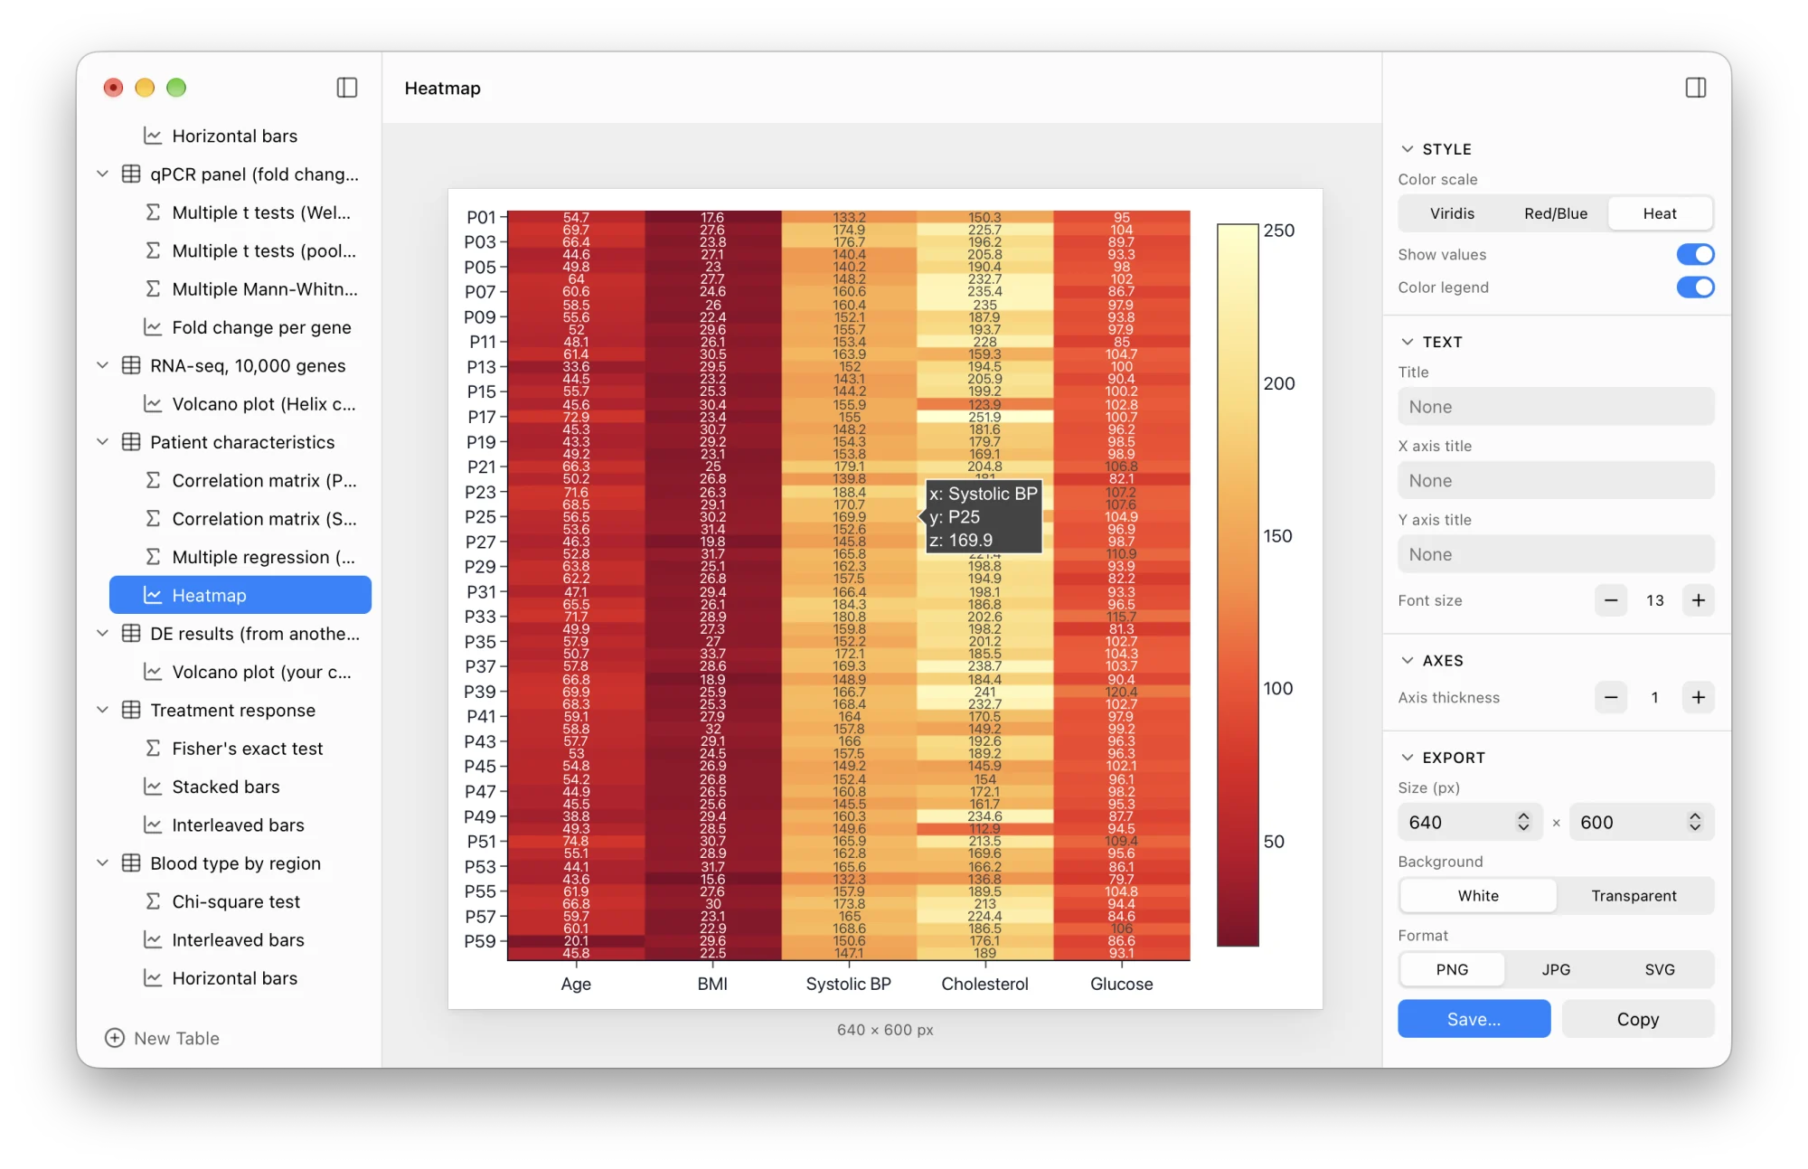Click the heat color legend bar
This screenshot has height=1169, width=1808.
(1238, 585)
